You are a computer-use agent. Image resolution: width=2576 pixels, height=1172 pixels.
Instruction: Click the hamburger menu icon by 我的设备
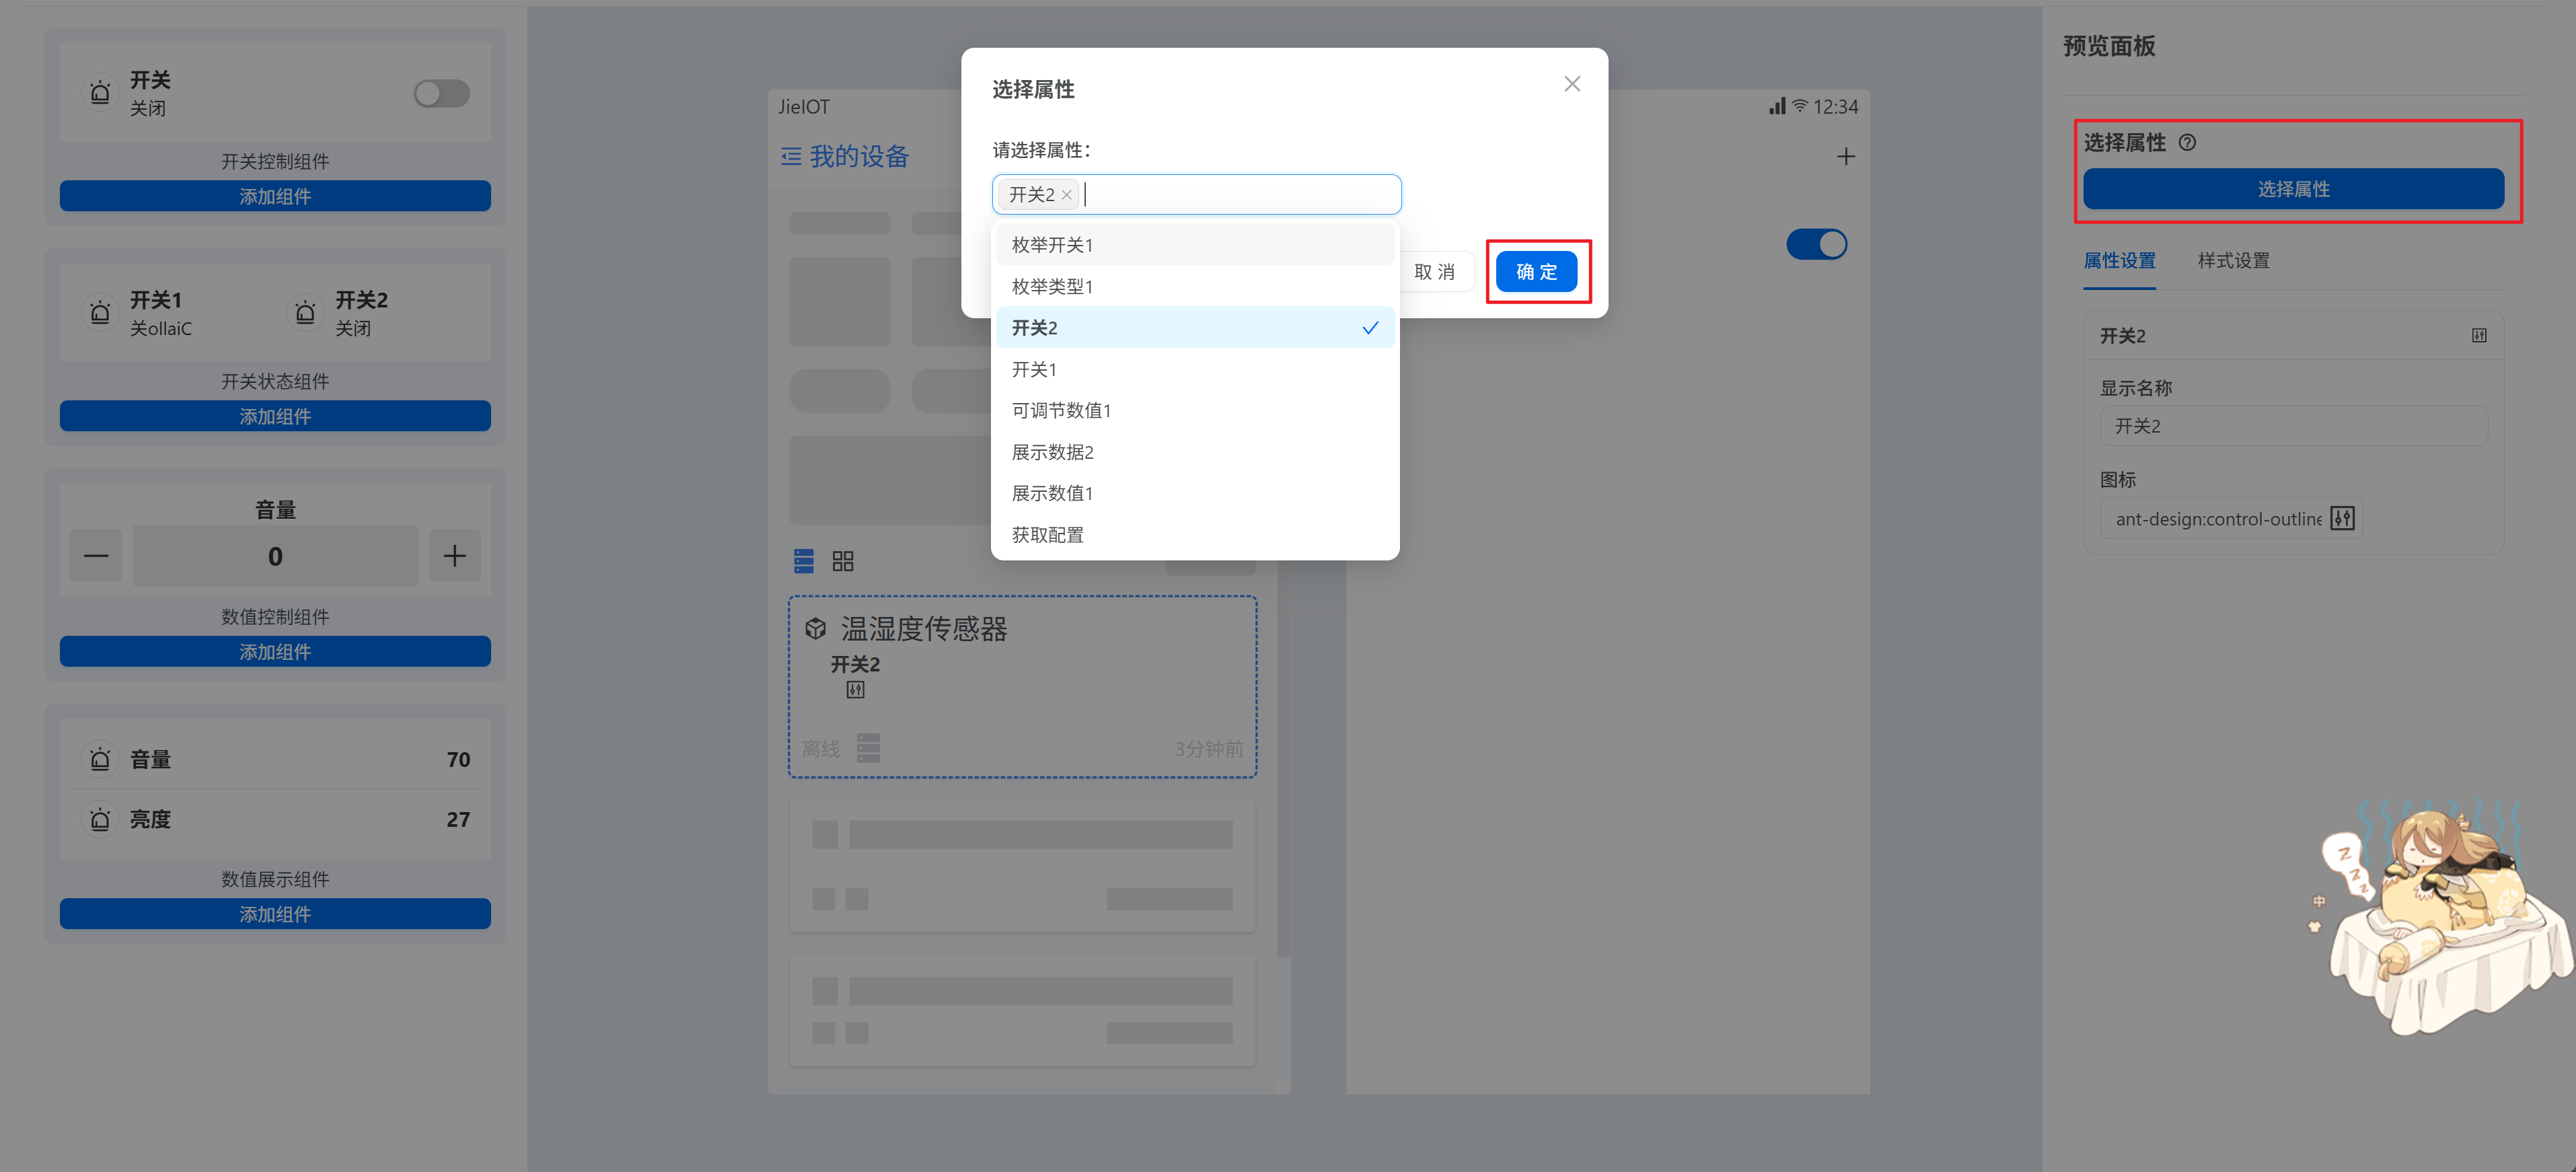point(791,157)
